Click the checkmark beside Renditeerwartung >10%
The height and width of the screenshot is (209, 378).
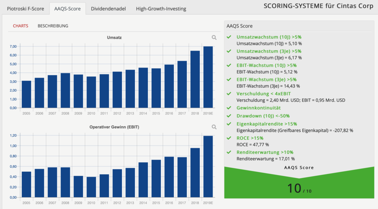coord(229,152)
